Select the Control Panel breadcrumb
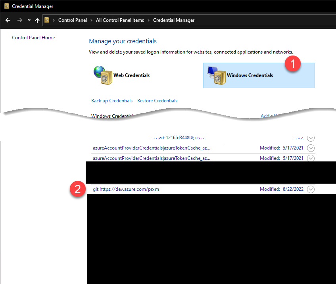Viewport: 336px width, 284px height. point(73,20)
